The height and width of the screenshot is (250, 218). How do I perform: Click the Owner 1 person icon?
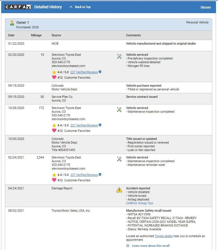[12, 23]
